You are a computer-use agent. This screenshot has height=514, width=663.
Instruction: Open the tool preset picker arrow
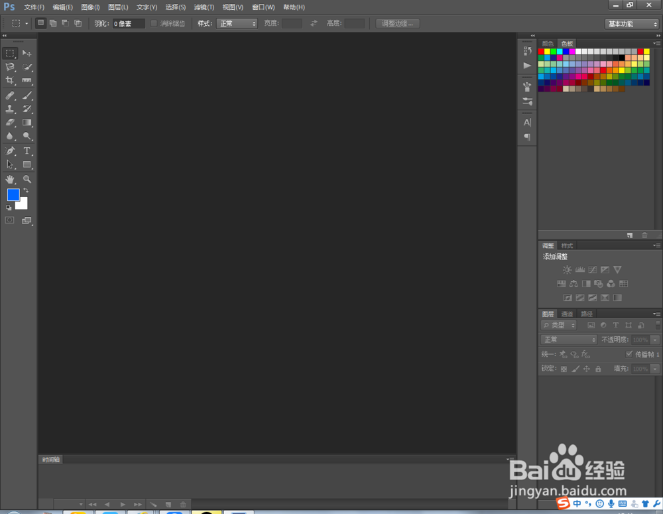[27, 24]
